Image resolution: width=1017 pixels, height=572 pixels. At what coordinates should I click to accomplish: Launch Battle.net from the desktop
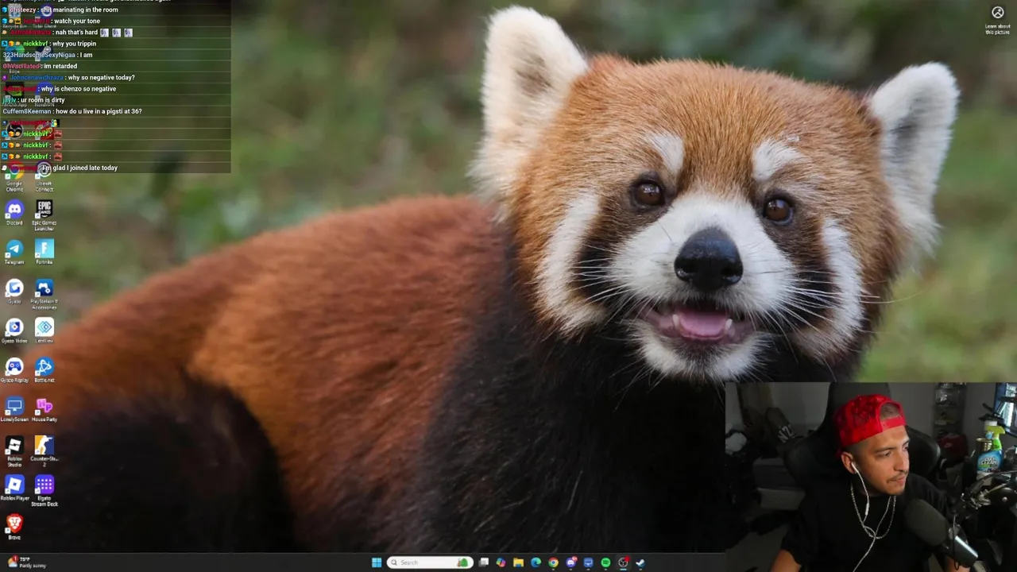44,369
